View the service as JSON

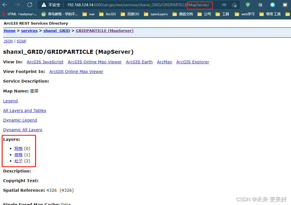click(x=8, y=41)
